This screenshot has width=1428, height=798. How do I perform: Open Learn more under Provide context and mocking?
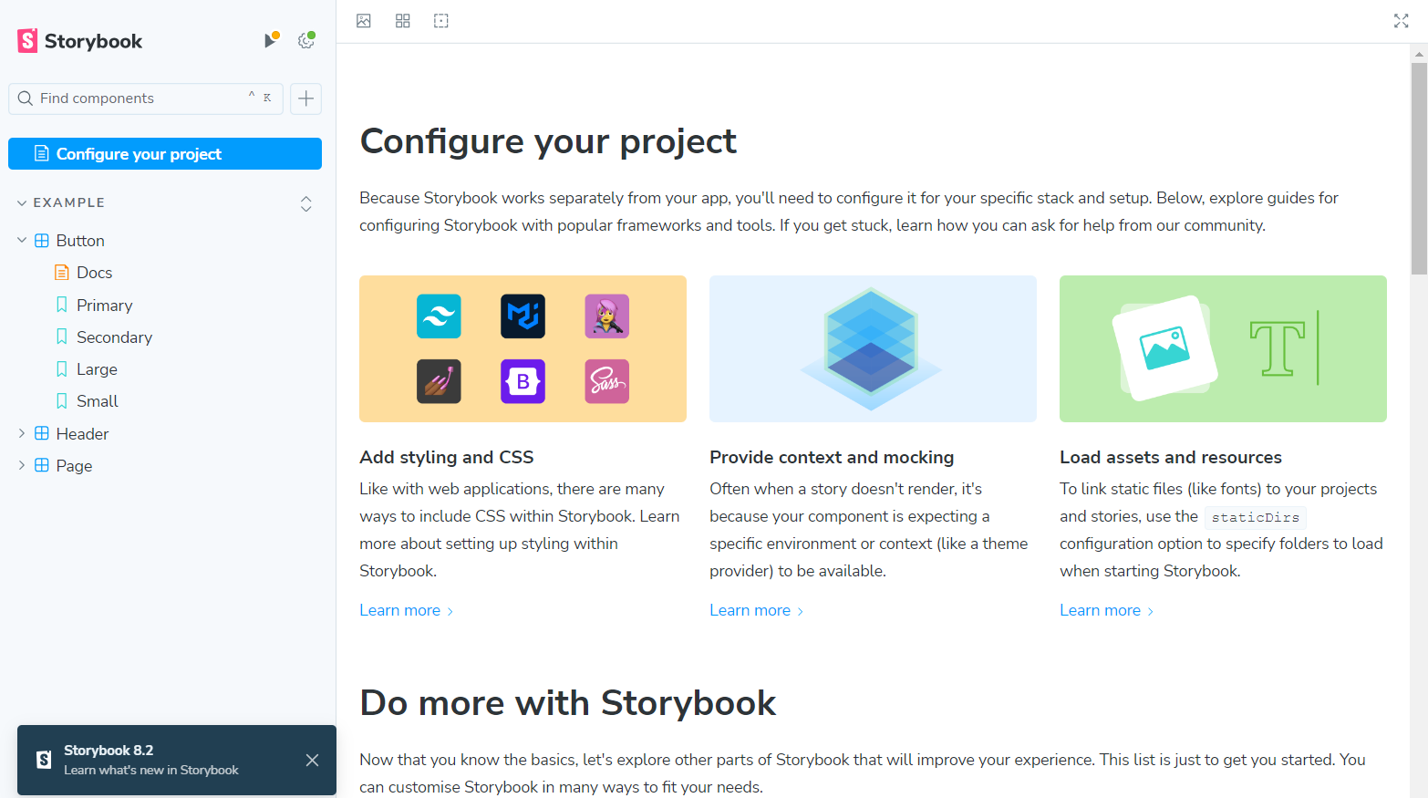757,610
